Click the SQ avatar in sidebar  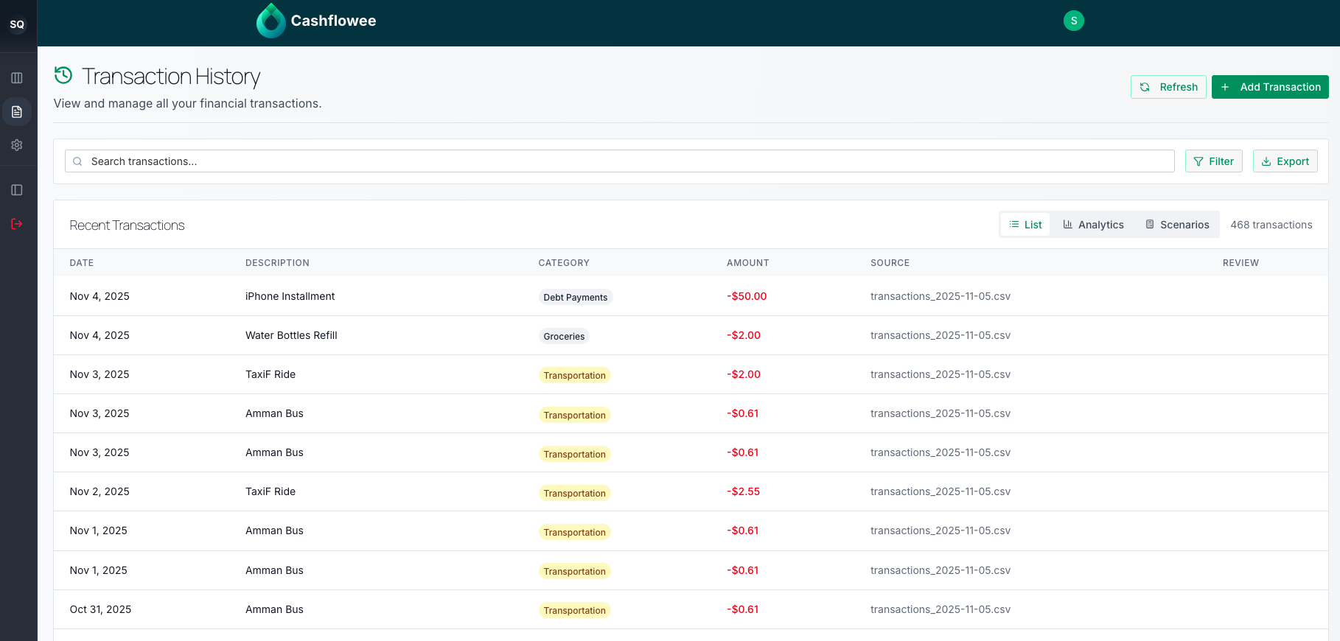(x=17, y=24)
